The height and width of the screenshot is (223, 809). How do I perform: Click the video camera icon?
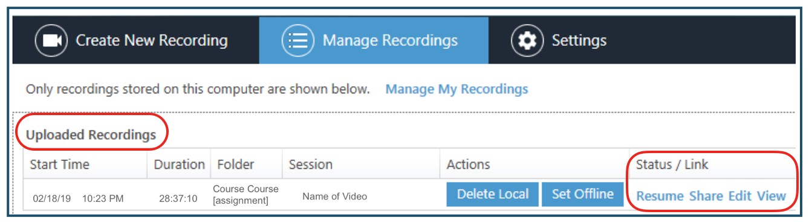point(51,41)
